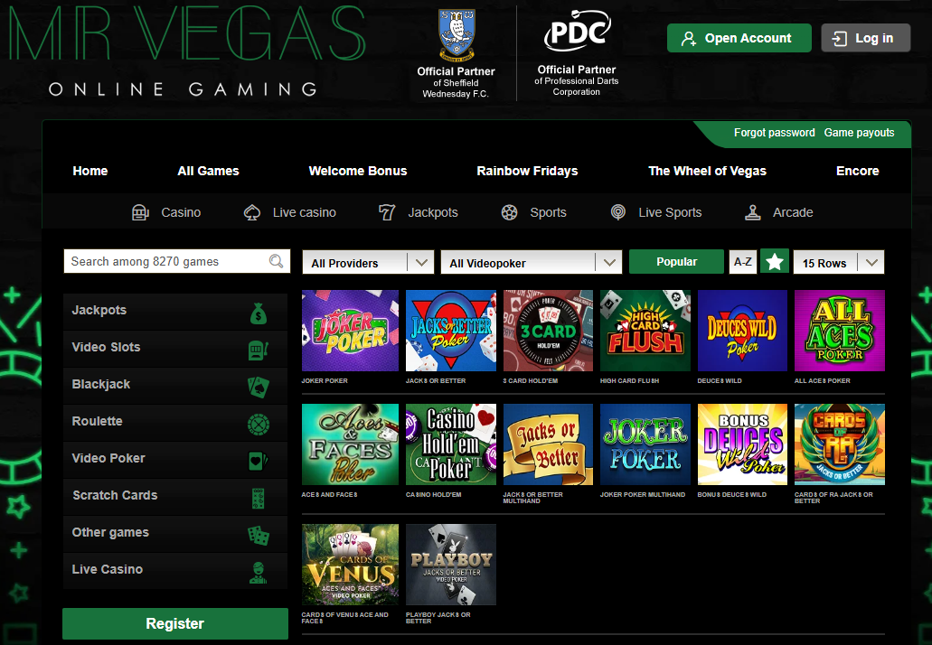Click the PDC darts logo

[x=577, y=32]
